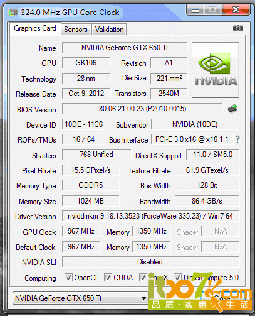
Task: Click the Memory Type GDDR5 field
Action: [91, 185]
